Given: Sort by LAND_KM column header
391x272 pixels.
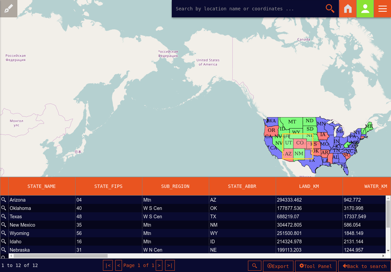Looking at the screenshot, I should point(309,186).
